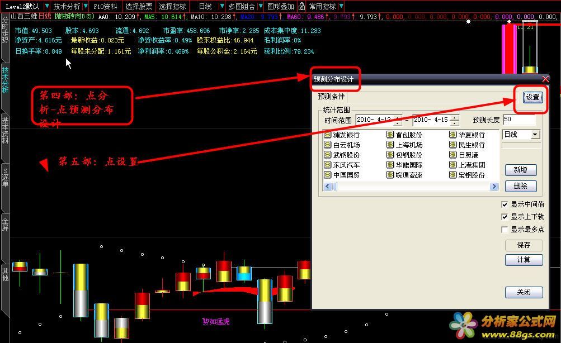Image resolution: width=561 pixels, height=343 pixels.
Task: Click the 预测条件 text field
Action: click(x=432, y=97)
